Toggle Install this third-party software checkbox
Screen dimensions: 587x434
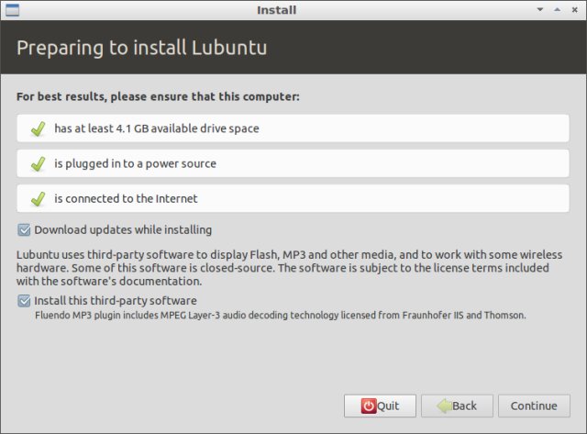(x=24, y=301)
